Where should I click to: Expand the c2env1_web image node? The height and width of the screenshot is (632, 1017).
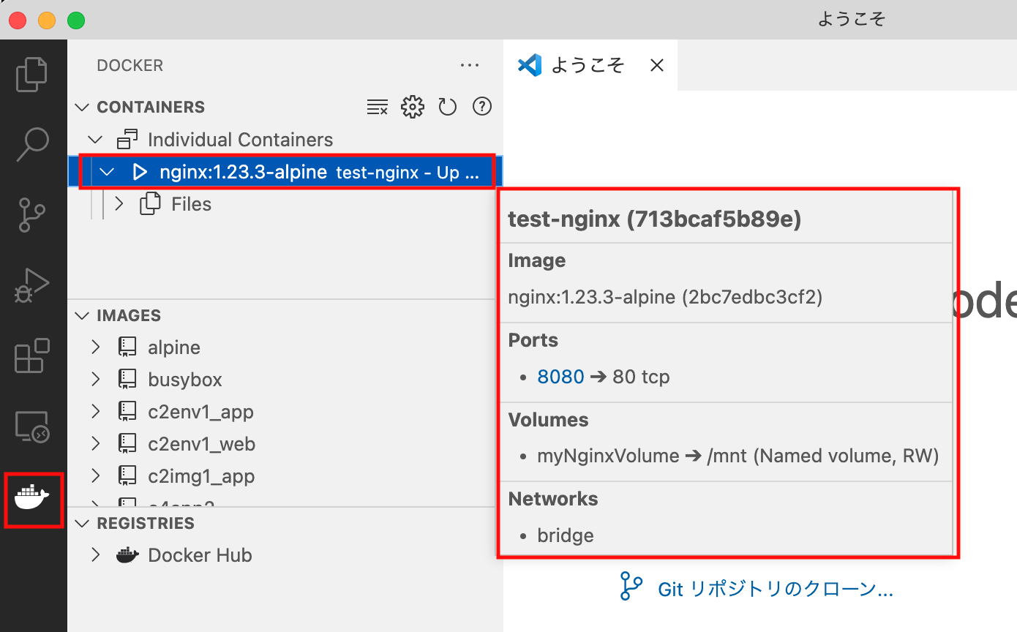[95, 443]
